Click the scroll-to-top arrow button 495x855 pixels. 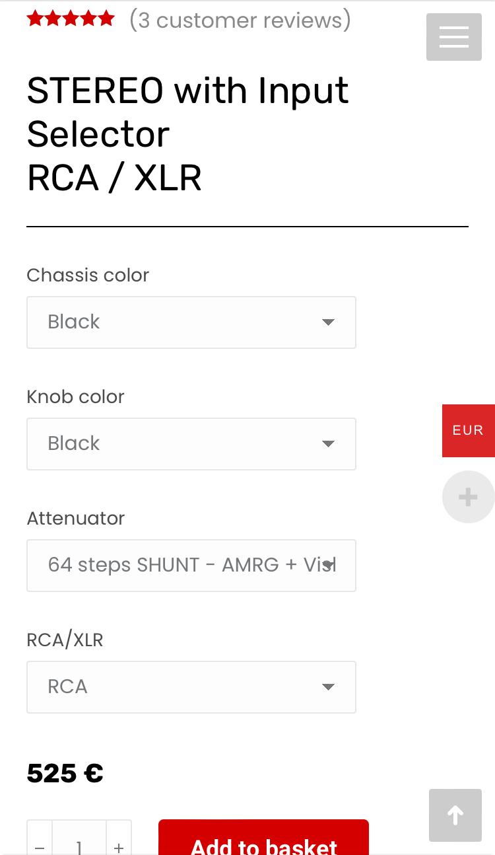click(455, 815)
